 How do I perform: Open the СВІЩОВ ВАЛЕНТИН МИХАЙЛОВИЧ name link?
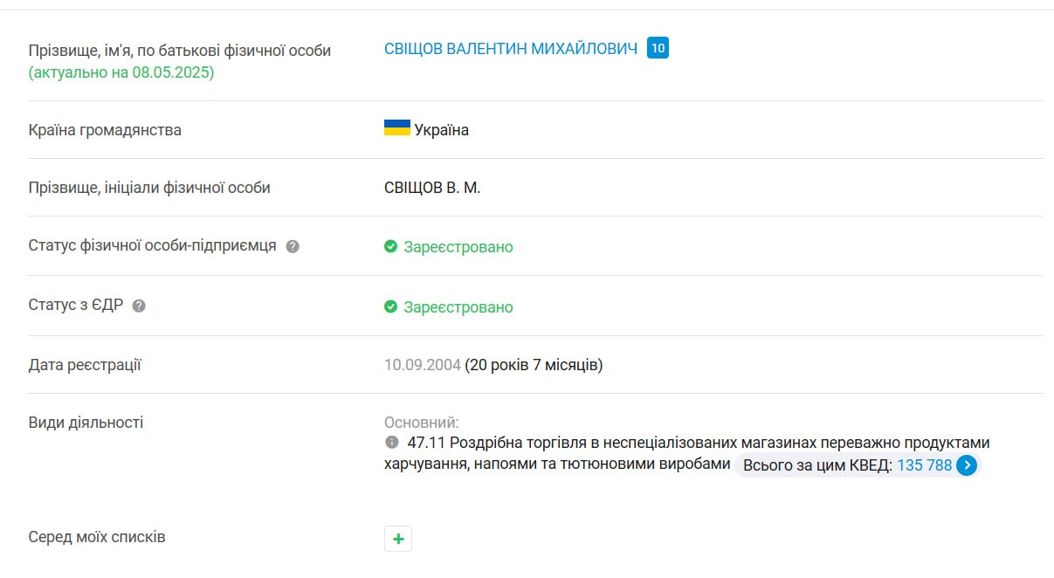tap(510, 49)
